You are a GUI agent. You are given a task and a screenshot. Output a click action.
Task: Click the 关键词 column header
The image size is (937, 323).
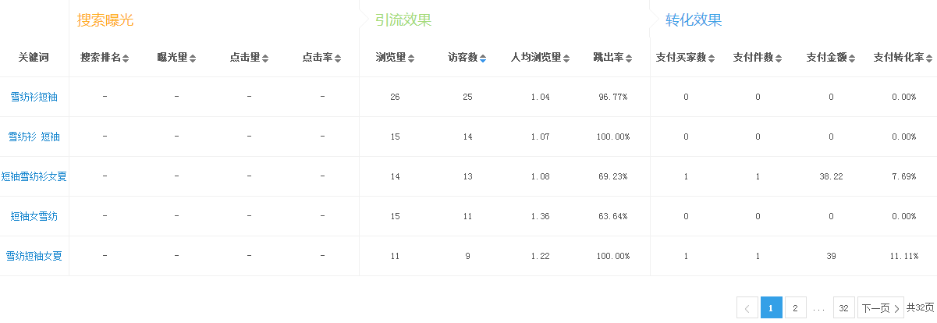[x=34, y=58]
